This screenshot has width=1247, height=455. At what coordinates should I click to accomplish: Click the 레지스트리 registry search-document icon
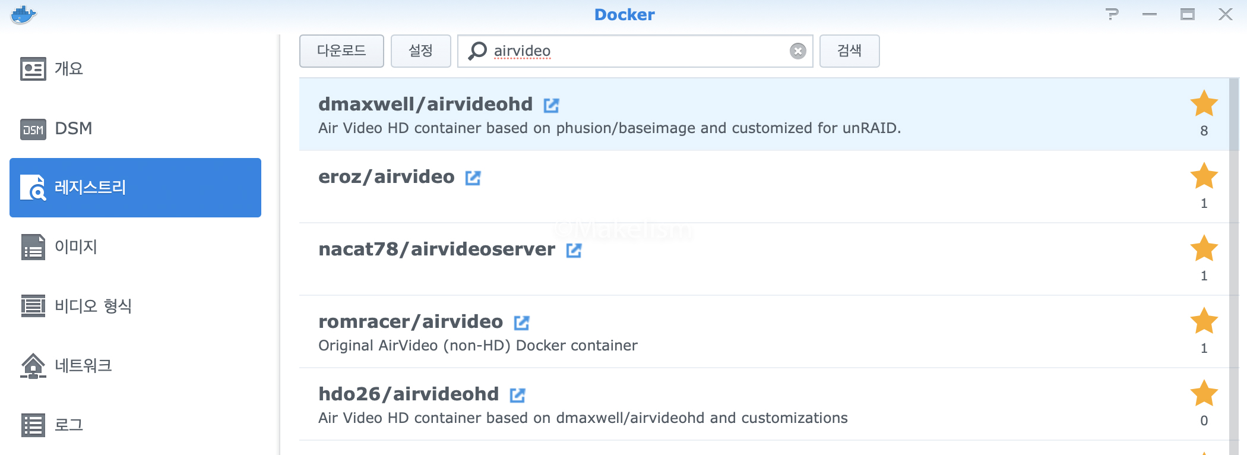click(x=33, y=188)
